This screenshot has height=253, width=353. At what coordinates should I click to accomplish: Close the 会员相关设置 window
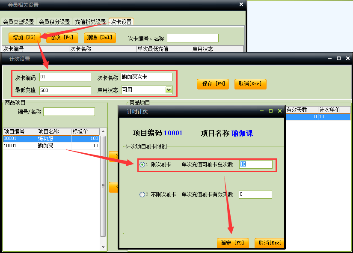(x=241, y=4)
